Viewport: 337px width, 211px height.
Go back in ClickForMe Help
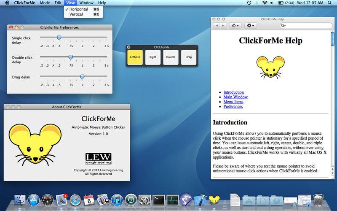[217, 26]
